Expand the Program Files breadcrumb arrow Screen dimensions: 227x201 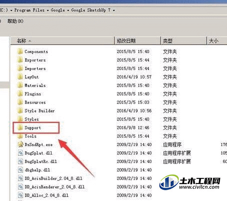pos(47,10)
